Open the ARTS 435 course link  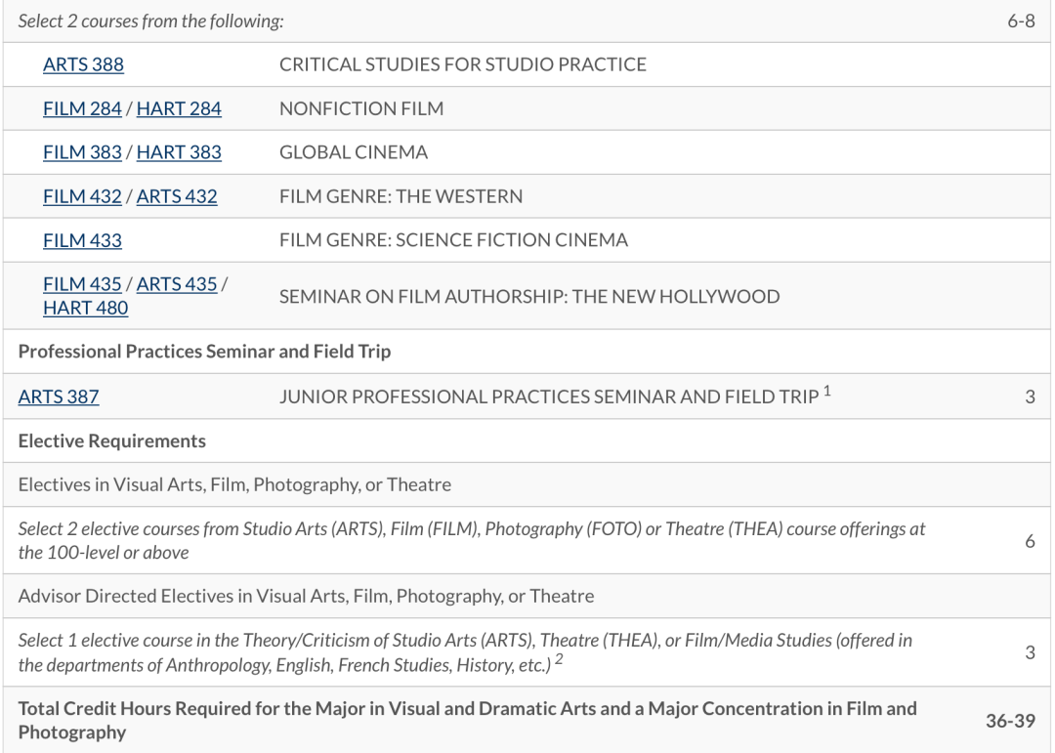click(177, 284)
